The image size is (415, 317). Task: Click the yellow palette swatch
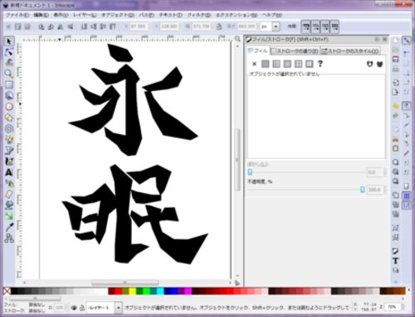click(133, 291)
